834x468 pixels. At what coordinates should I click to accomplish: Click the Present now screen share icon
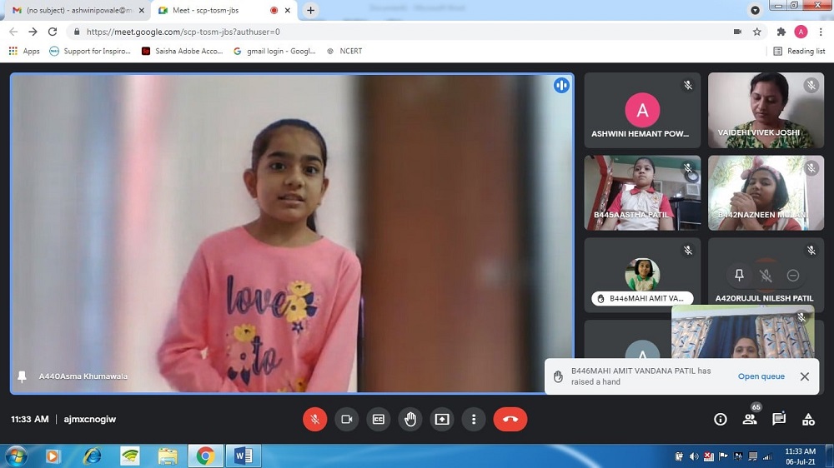[x=442, y=419]
